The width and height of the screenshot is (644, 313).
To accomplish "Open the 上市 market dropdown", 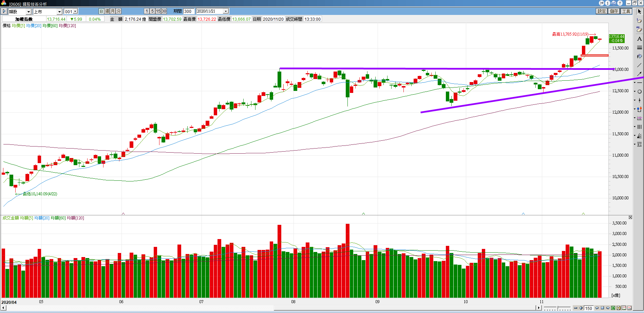I will point(59,12).
